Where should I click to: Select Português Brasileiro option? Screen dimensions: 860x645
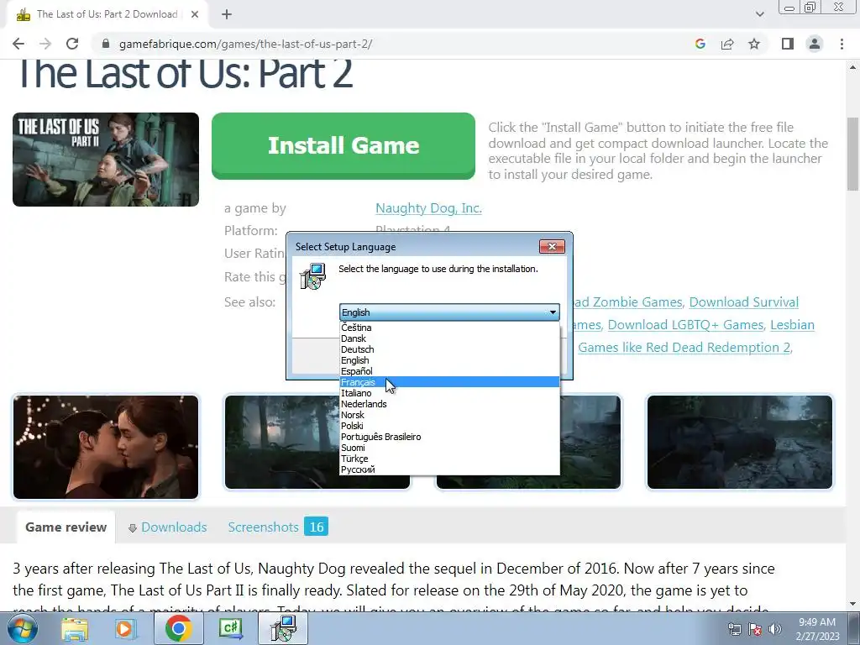[449, 437]
